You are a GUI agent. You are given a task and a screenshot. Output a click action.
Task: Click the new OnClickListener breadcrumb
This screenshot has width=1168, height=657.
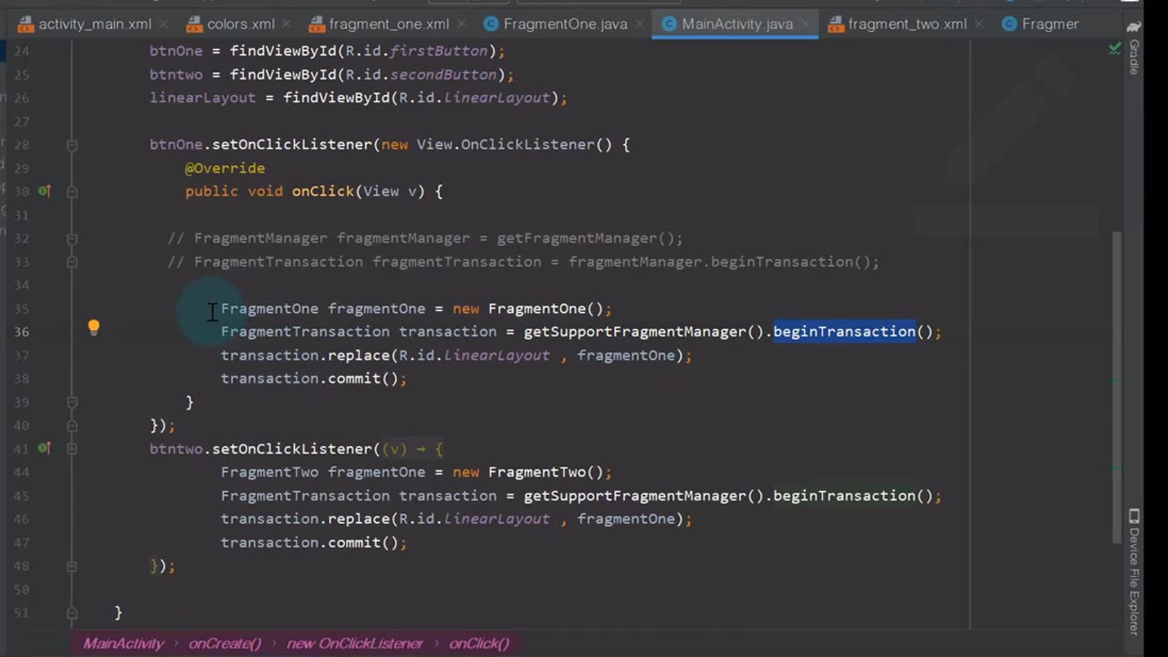(355, 643)
